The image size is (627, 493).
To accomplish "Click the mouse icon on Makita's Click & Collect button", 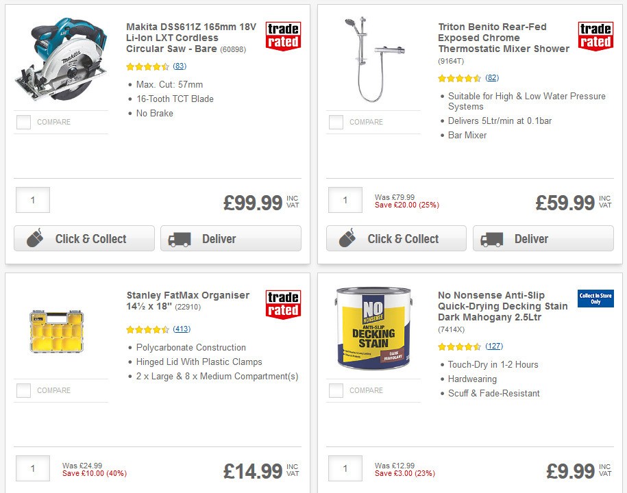I will (x=34, y=238).
